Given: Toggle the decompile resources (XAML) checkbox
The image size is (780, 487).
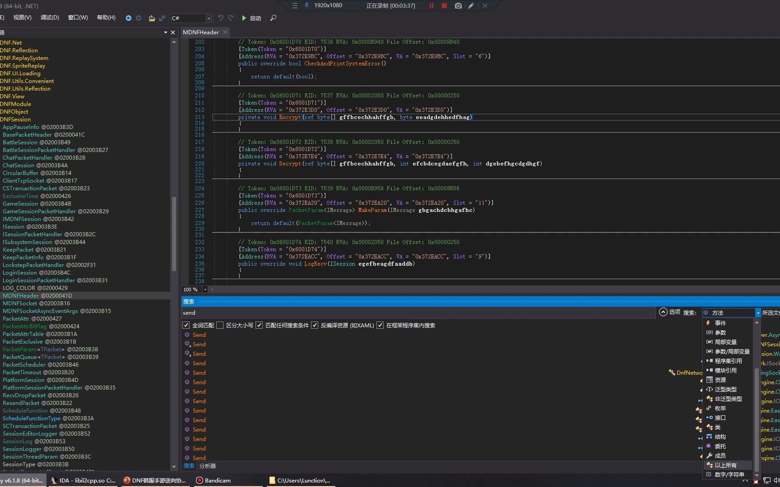Looking at the screenshot, I should [314, 325].
